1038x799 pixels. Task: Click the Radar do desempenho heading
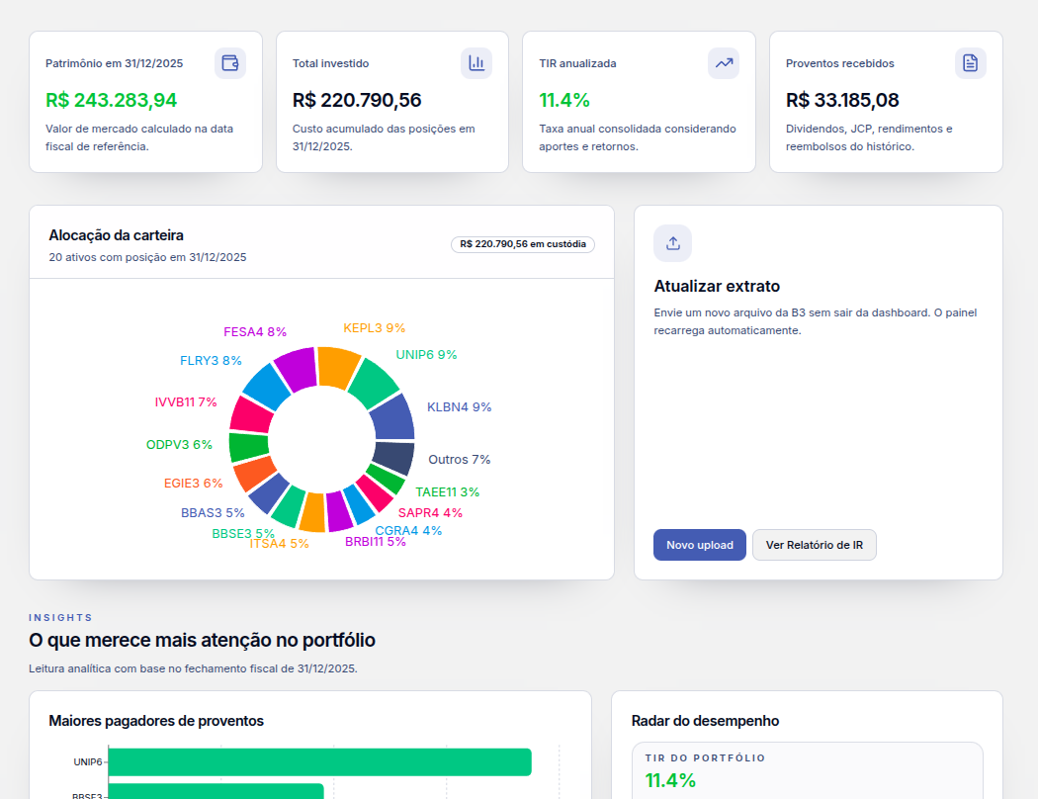tap(705, 721)
